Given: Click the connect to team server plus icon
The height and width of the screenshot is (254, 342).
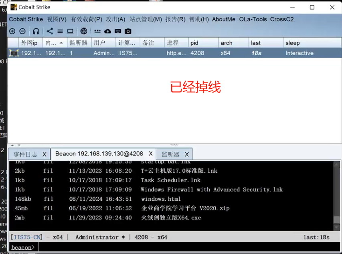Looking at the screenshot, I should coord(12,31).
